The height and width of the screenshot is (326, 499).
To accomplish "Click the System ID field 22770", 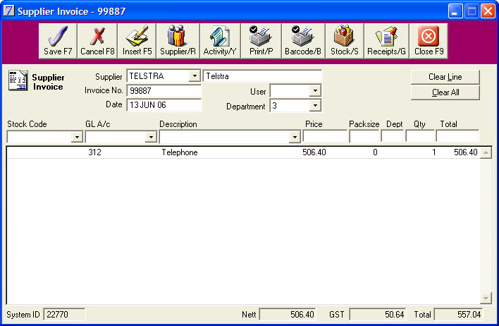I will 64,315.
